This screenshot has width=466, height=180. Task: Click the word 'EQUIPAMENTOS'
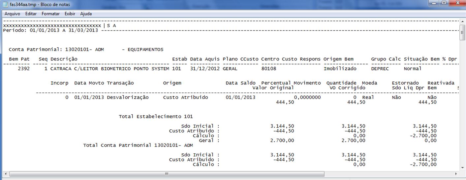click(145, 50)
